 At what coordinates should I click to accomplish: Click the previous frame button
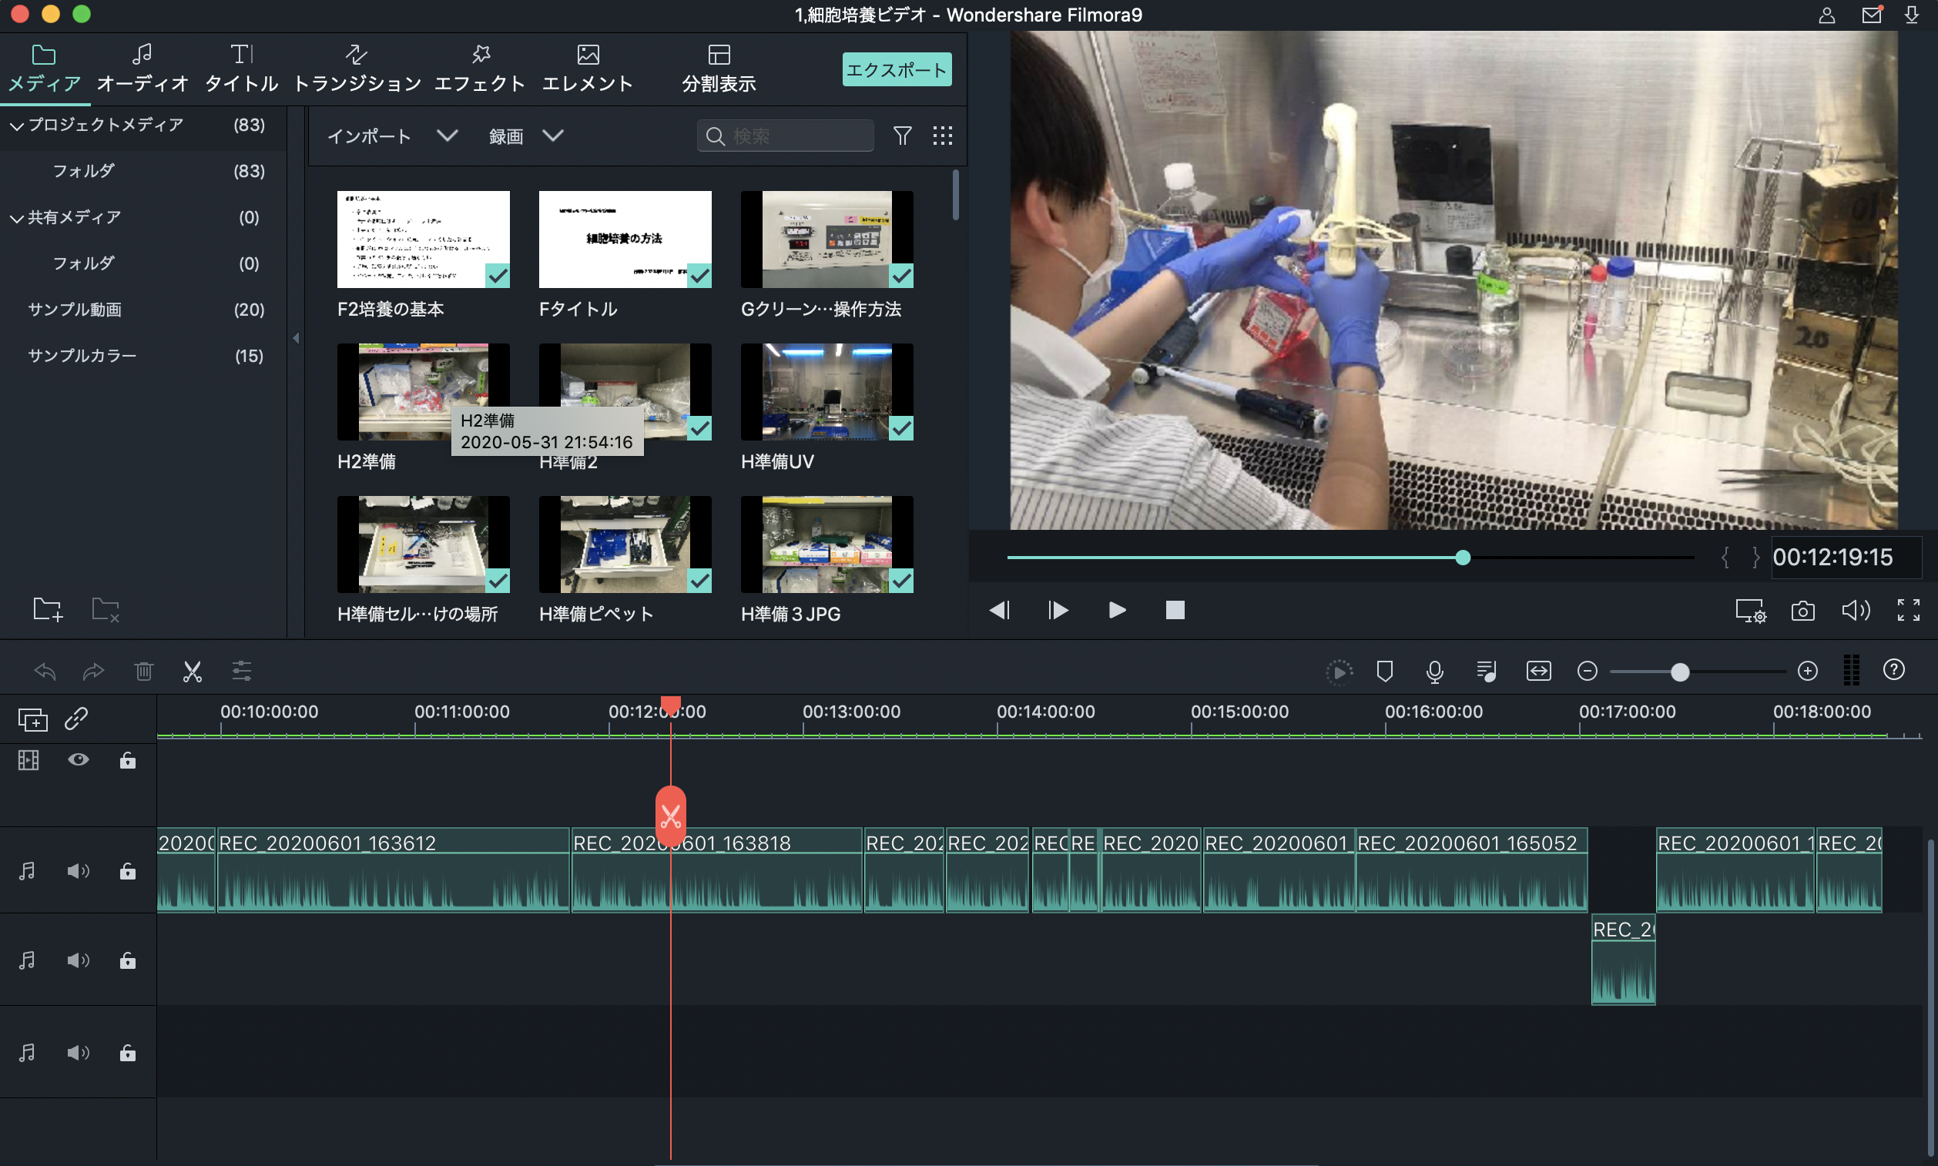point(1000,611)
